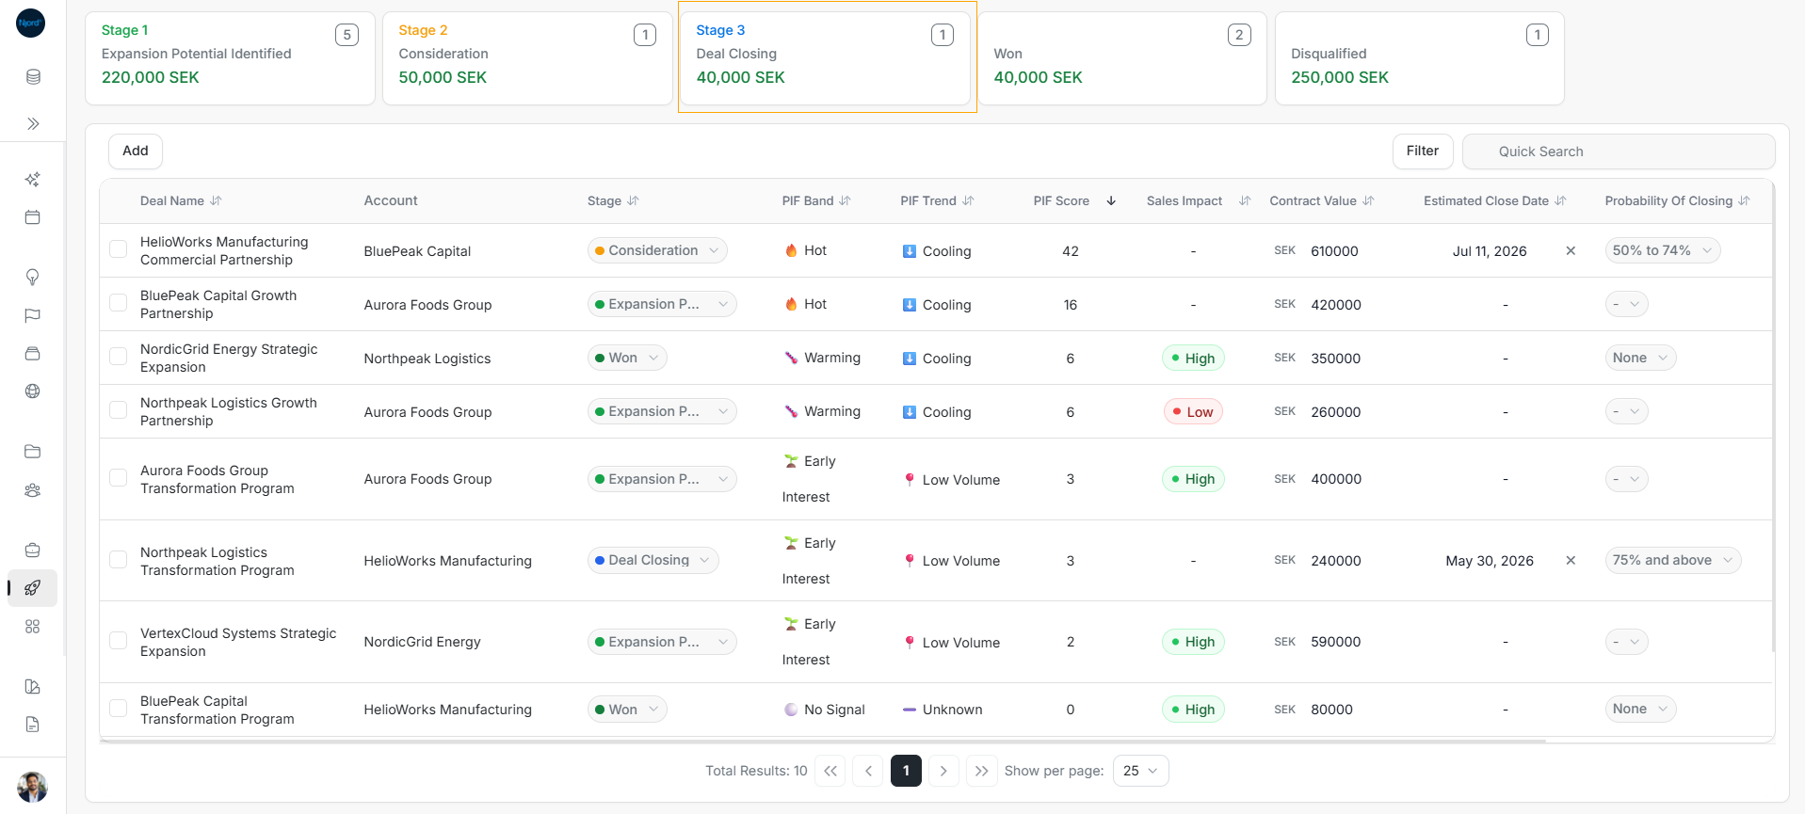Open the lightbulb insights icon
1805x814 pixels.
[x=33, y=277]
